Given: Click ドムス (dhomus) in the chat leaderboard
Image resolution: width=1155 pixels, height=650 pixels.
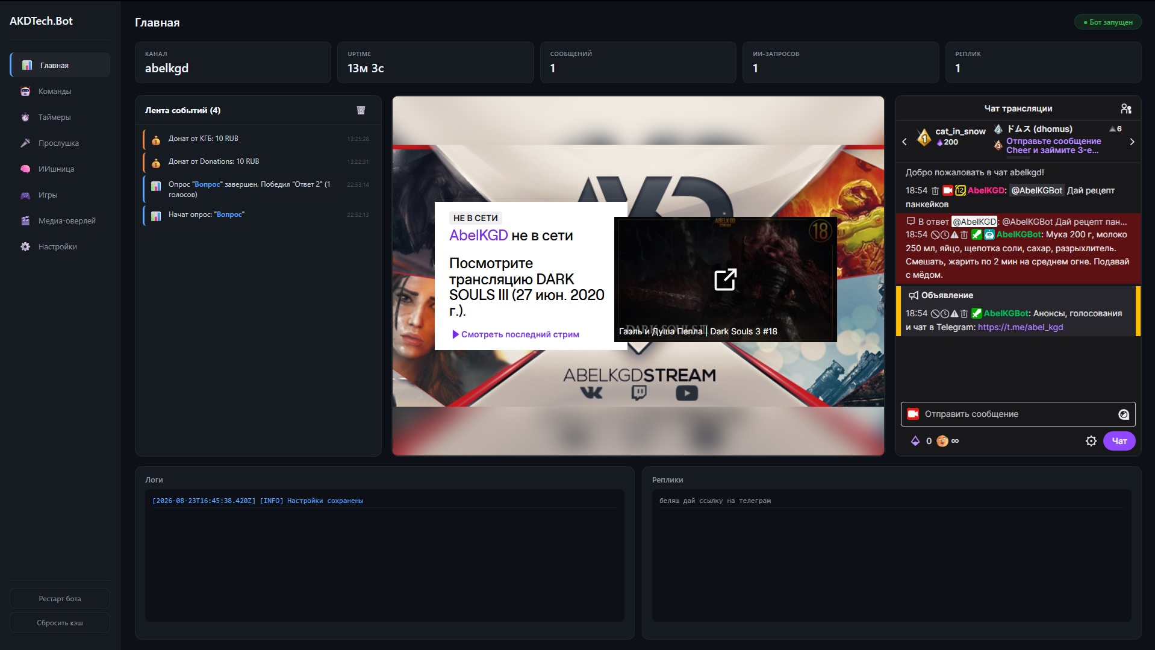Looking at the screenshot, I should (x=1039, y=129).
